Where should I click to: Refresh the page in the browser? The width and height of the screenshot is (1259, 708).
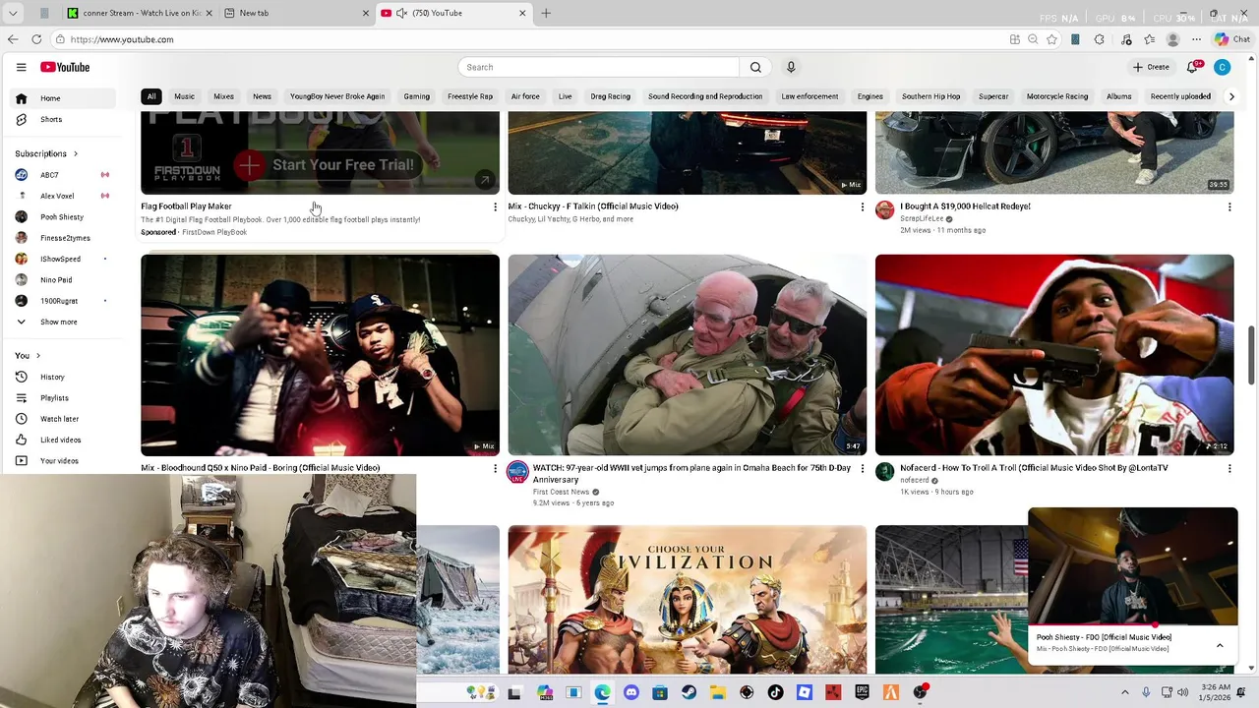(x=36, y=39)
